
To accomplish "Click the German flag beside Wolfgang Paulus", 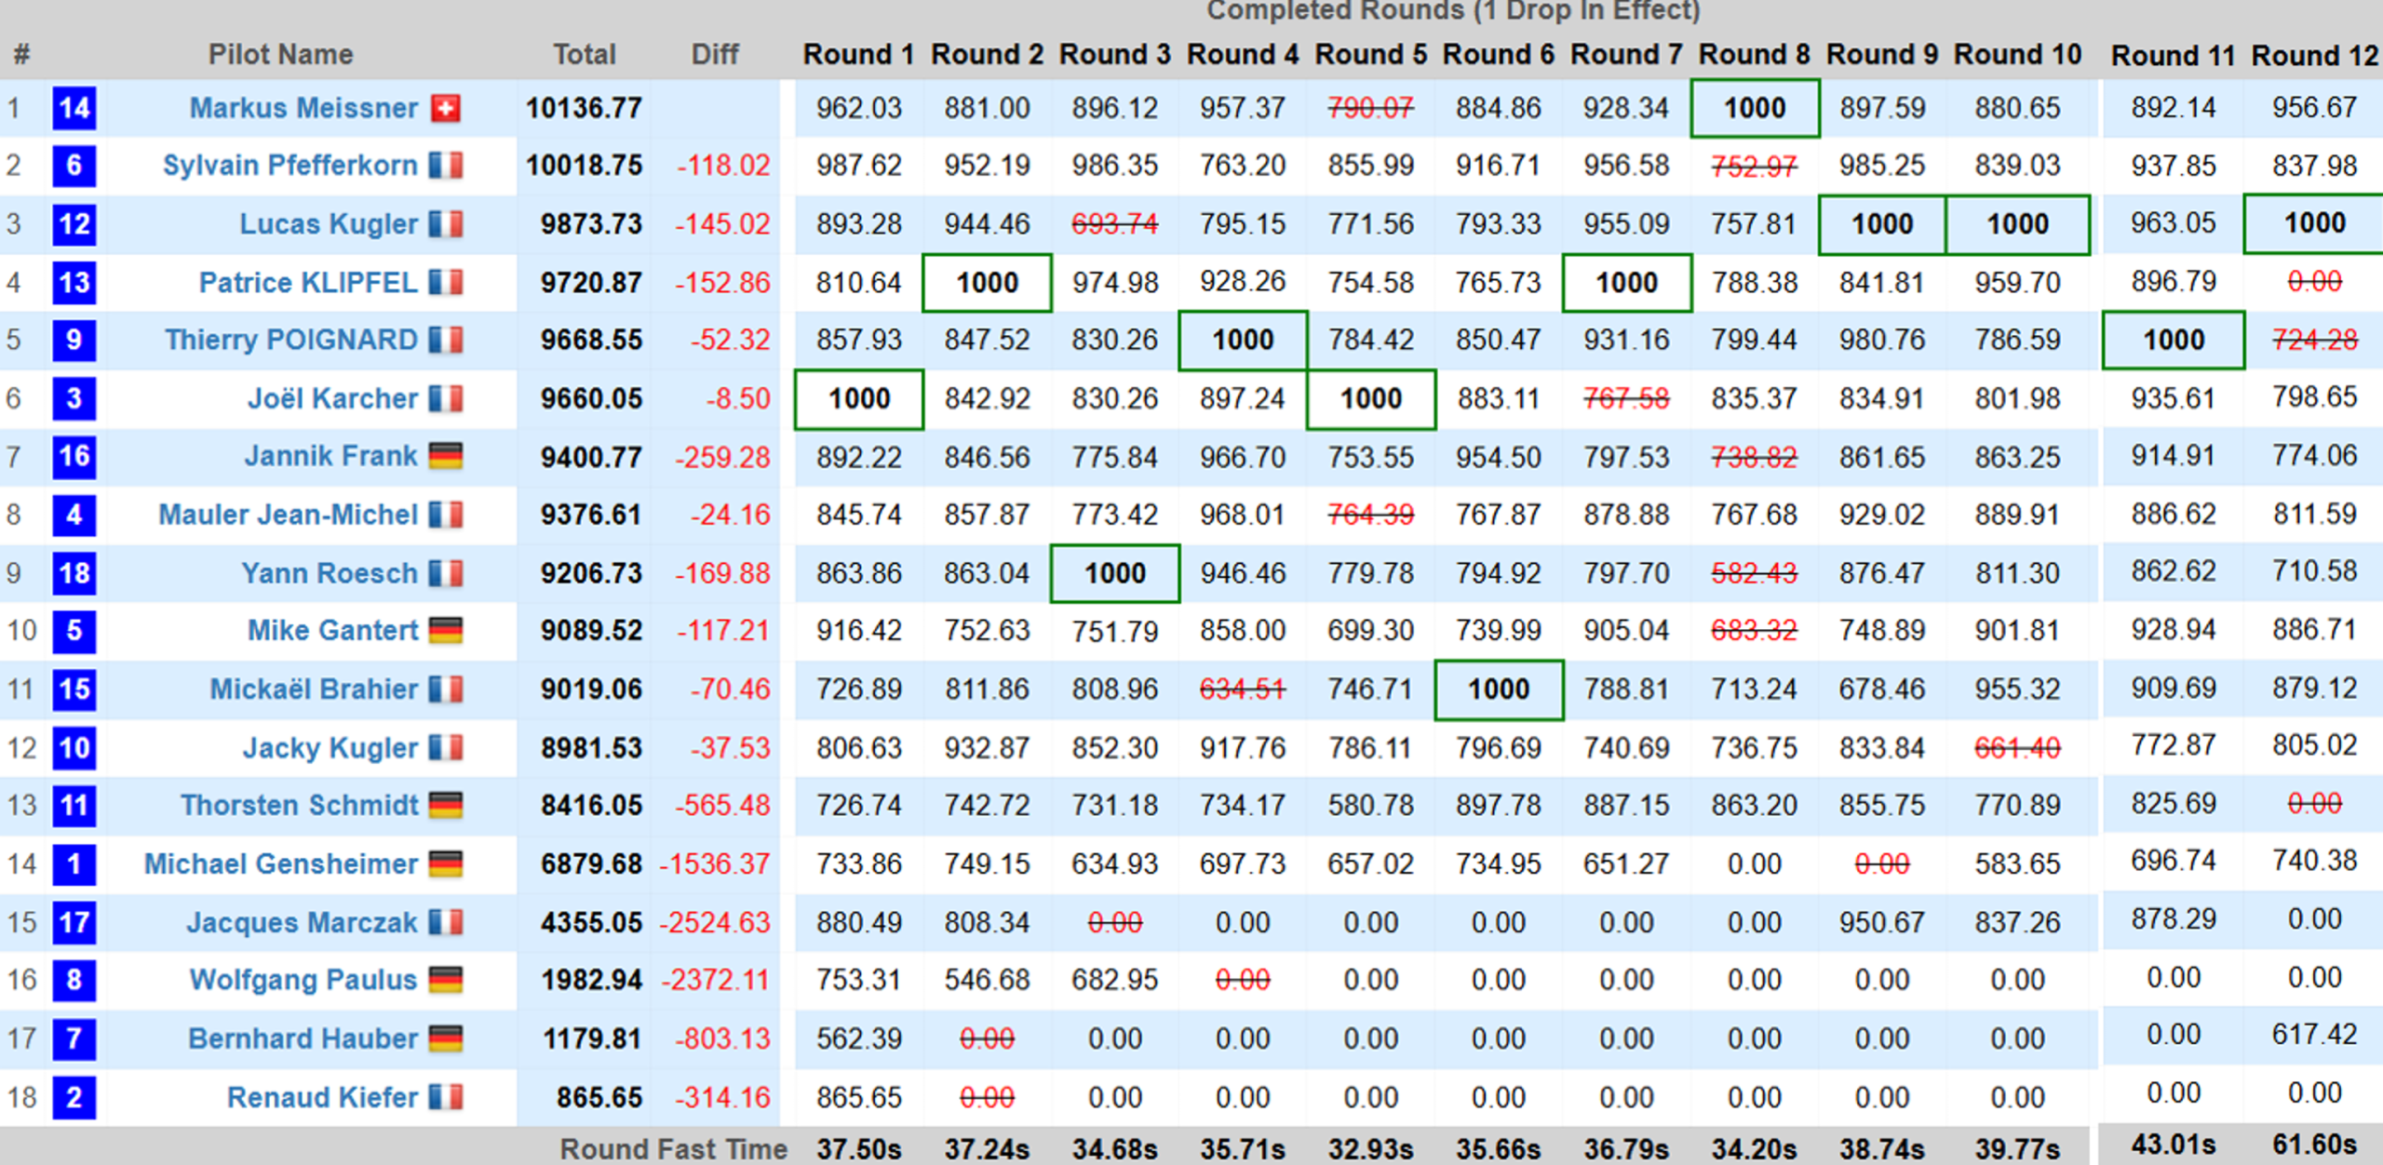I will [x=446, y=980].
